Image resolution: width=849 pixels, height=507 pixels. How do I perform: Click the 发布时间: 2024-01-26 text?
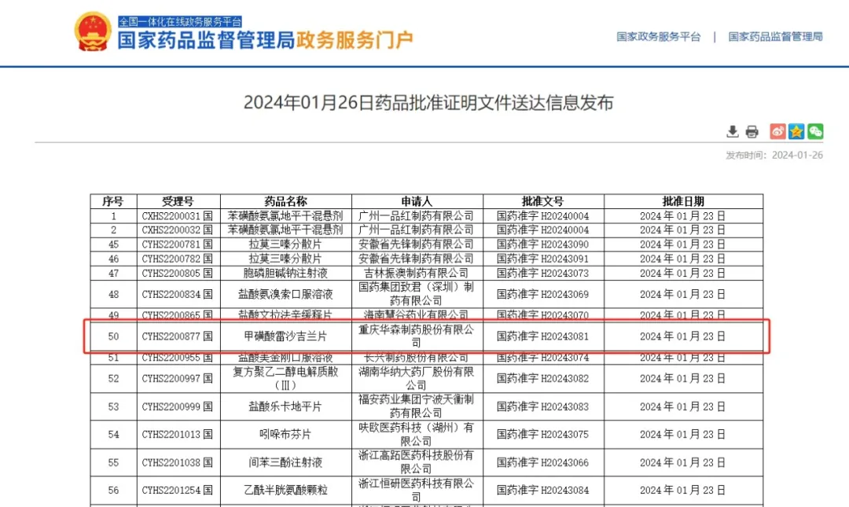(774, 156)
